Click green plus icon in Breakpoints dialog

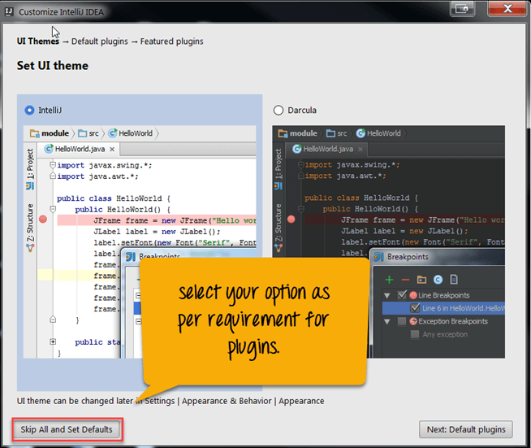tap(389, 279)
